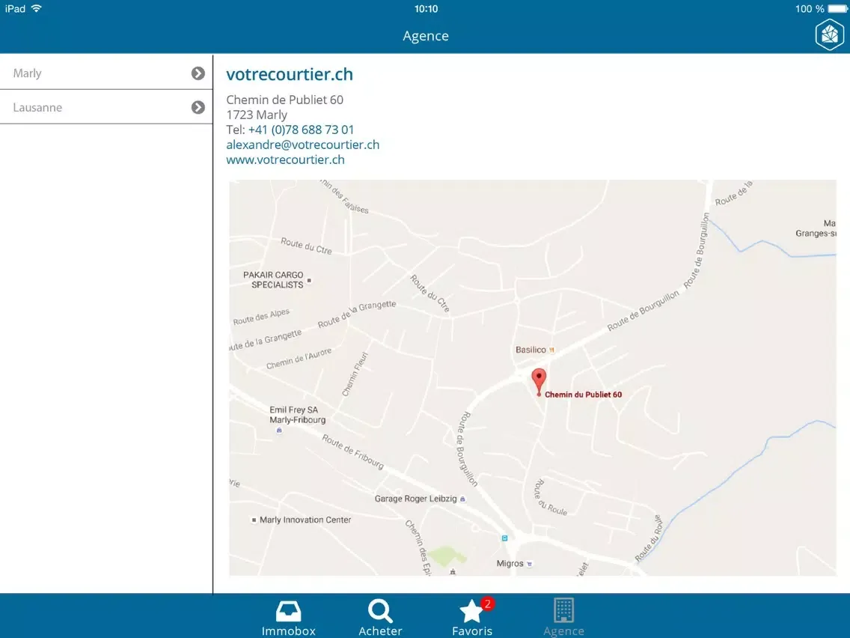The image size is (850, 638).
Task: Tap the hexagon logo icon in header
Action: tap(829, 34)
